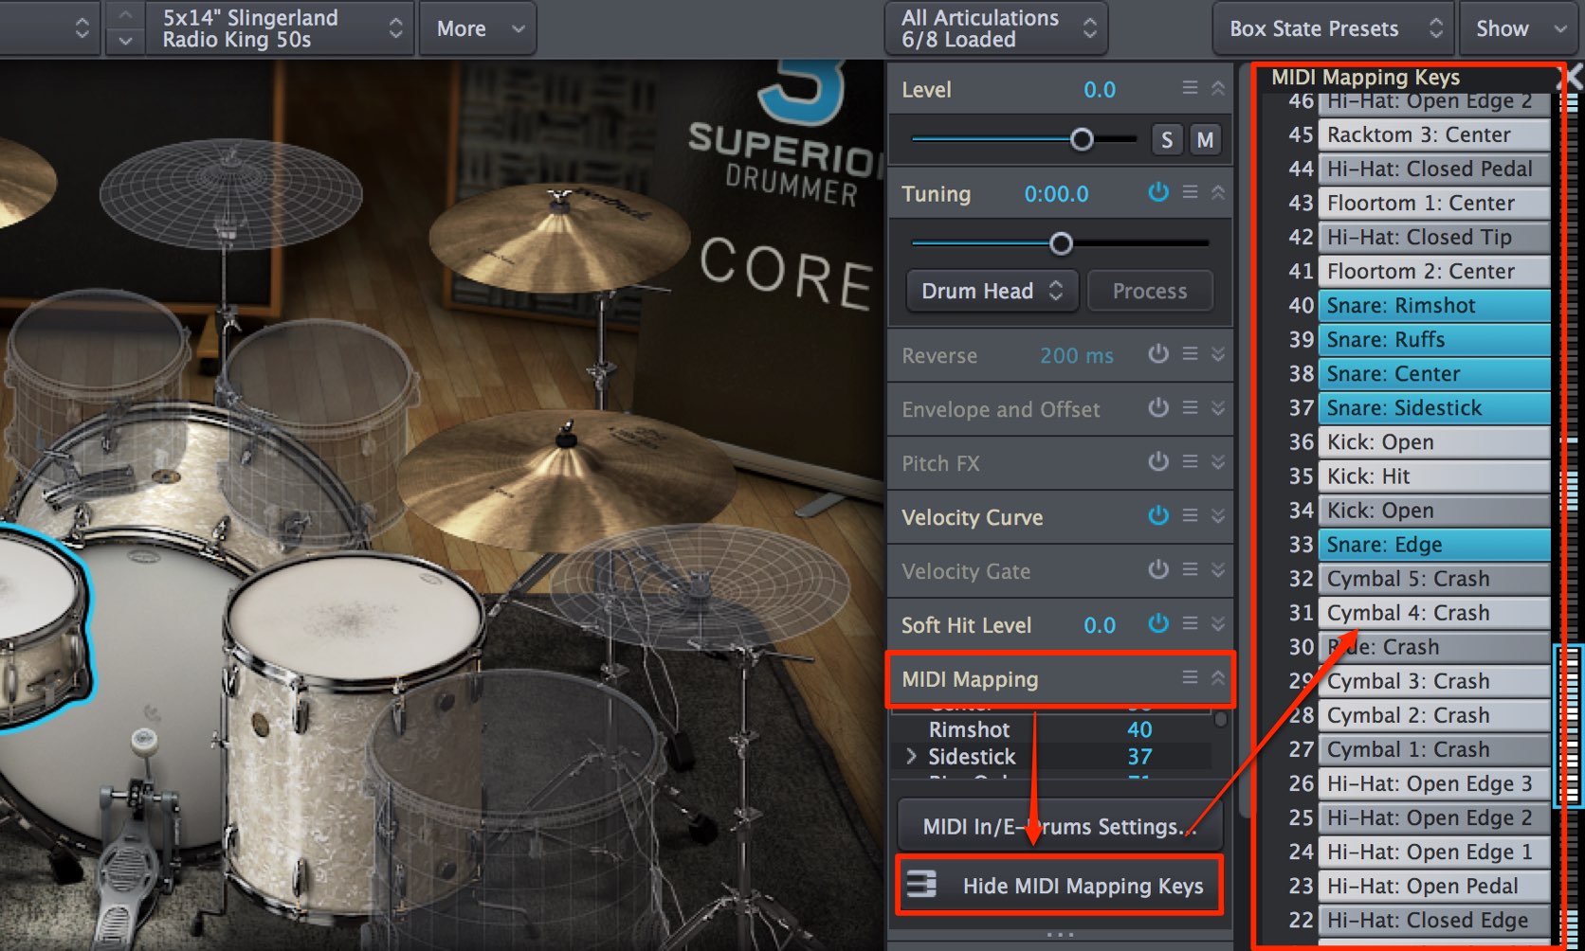This screenshot has height=951, width=1585.
Task: Click the Soft Hit Level power icon
Action: (x=1158, y=623)
